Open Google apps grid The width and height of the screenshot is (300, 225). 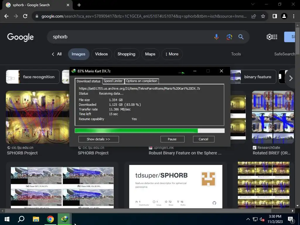(x=275, y=37)
